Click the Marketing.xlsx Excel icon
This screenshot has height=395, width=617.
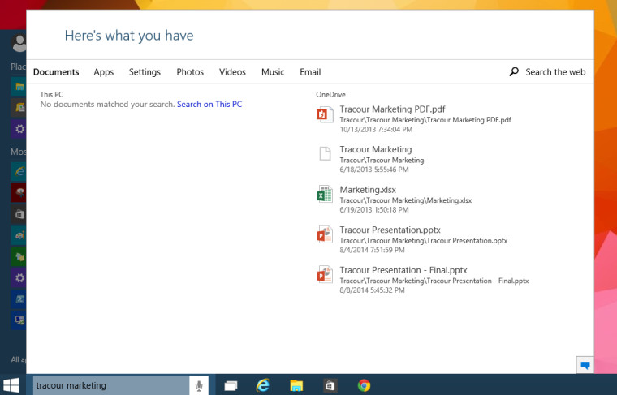tap(325, 195)
